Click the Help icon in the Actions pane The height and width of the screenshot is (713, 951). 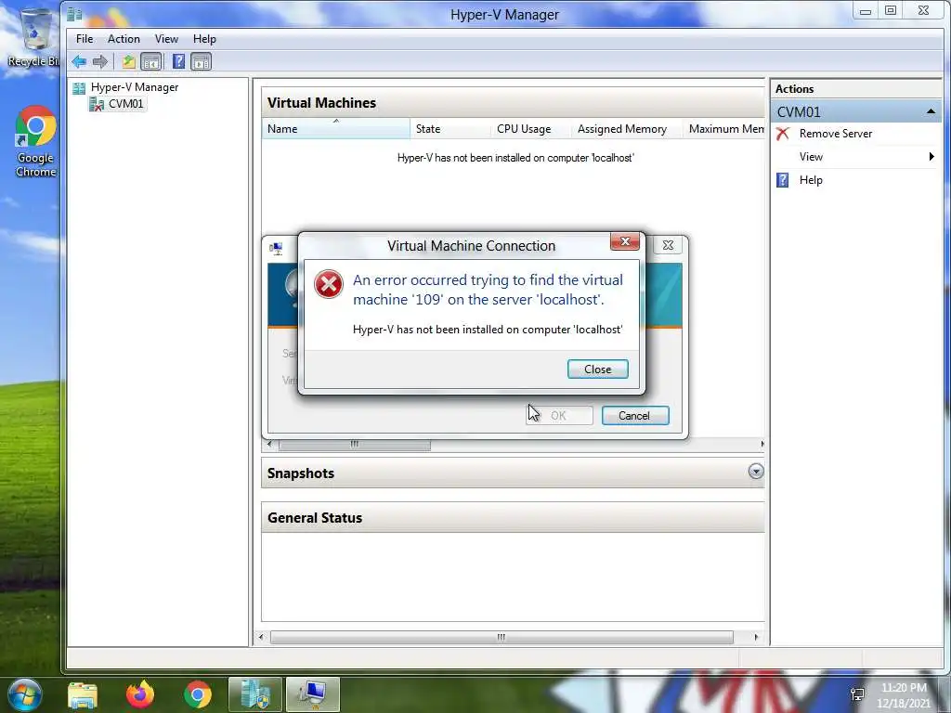point(783,180)
